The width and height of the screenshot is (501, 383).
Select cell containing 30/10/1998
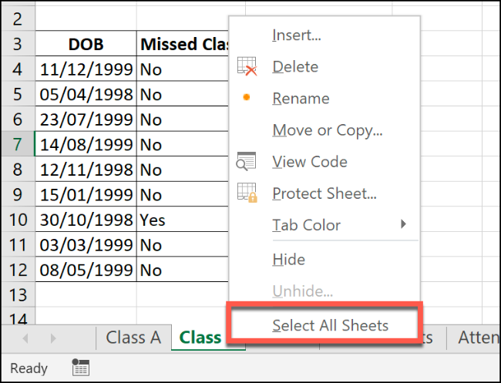click(x=86, y=220)
